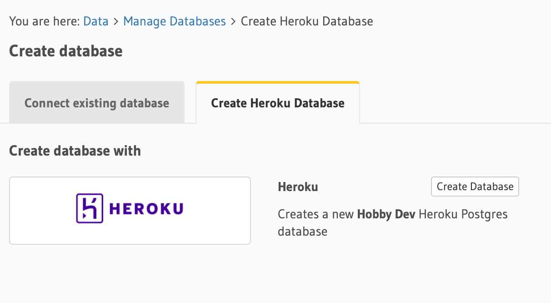Image resolution: width=551 pixels, height=303 pixels.
Task: Switch to the Connect existing database tab
Action: pyautogui.click(x=97, y=103)
